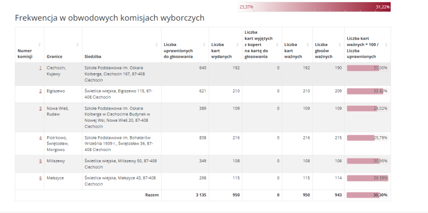428x213 pixels.
Task: Open commission number 6 link
Action: (41, 178)
